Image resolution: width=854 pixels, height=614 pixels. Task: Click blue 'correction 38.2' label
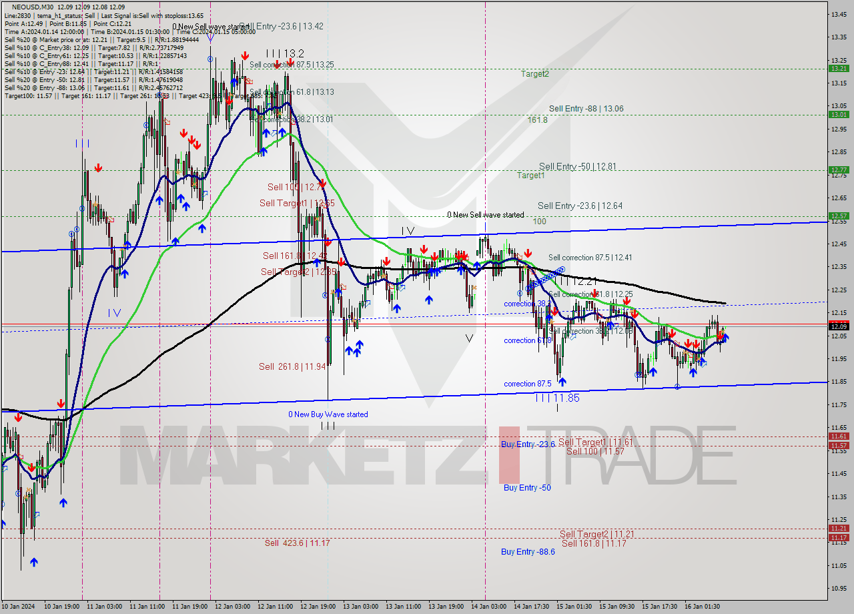point(528,304)
